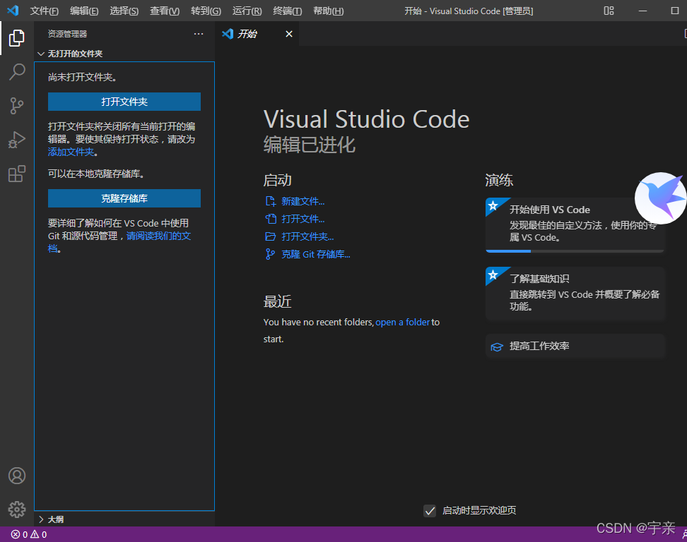Click the open a folder link
The height and width of the screenshot is (542, 687).
point(403,322)
